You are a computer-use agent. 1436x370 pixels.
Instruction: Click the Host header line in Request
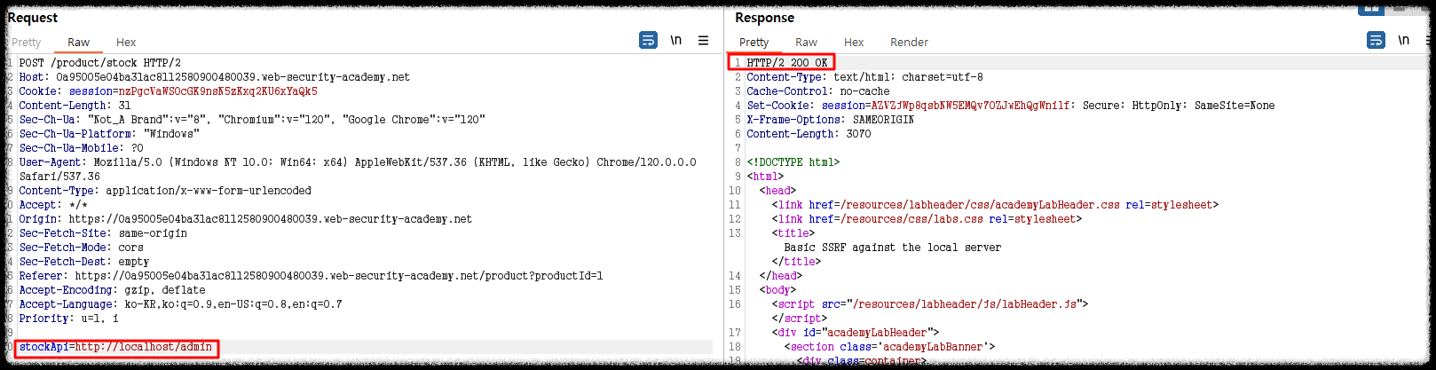[215, 77]
